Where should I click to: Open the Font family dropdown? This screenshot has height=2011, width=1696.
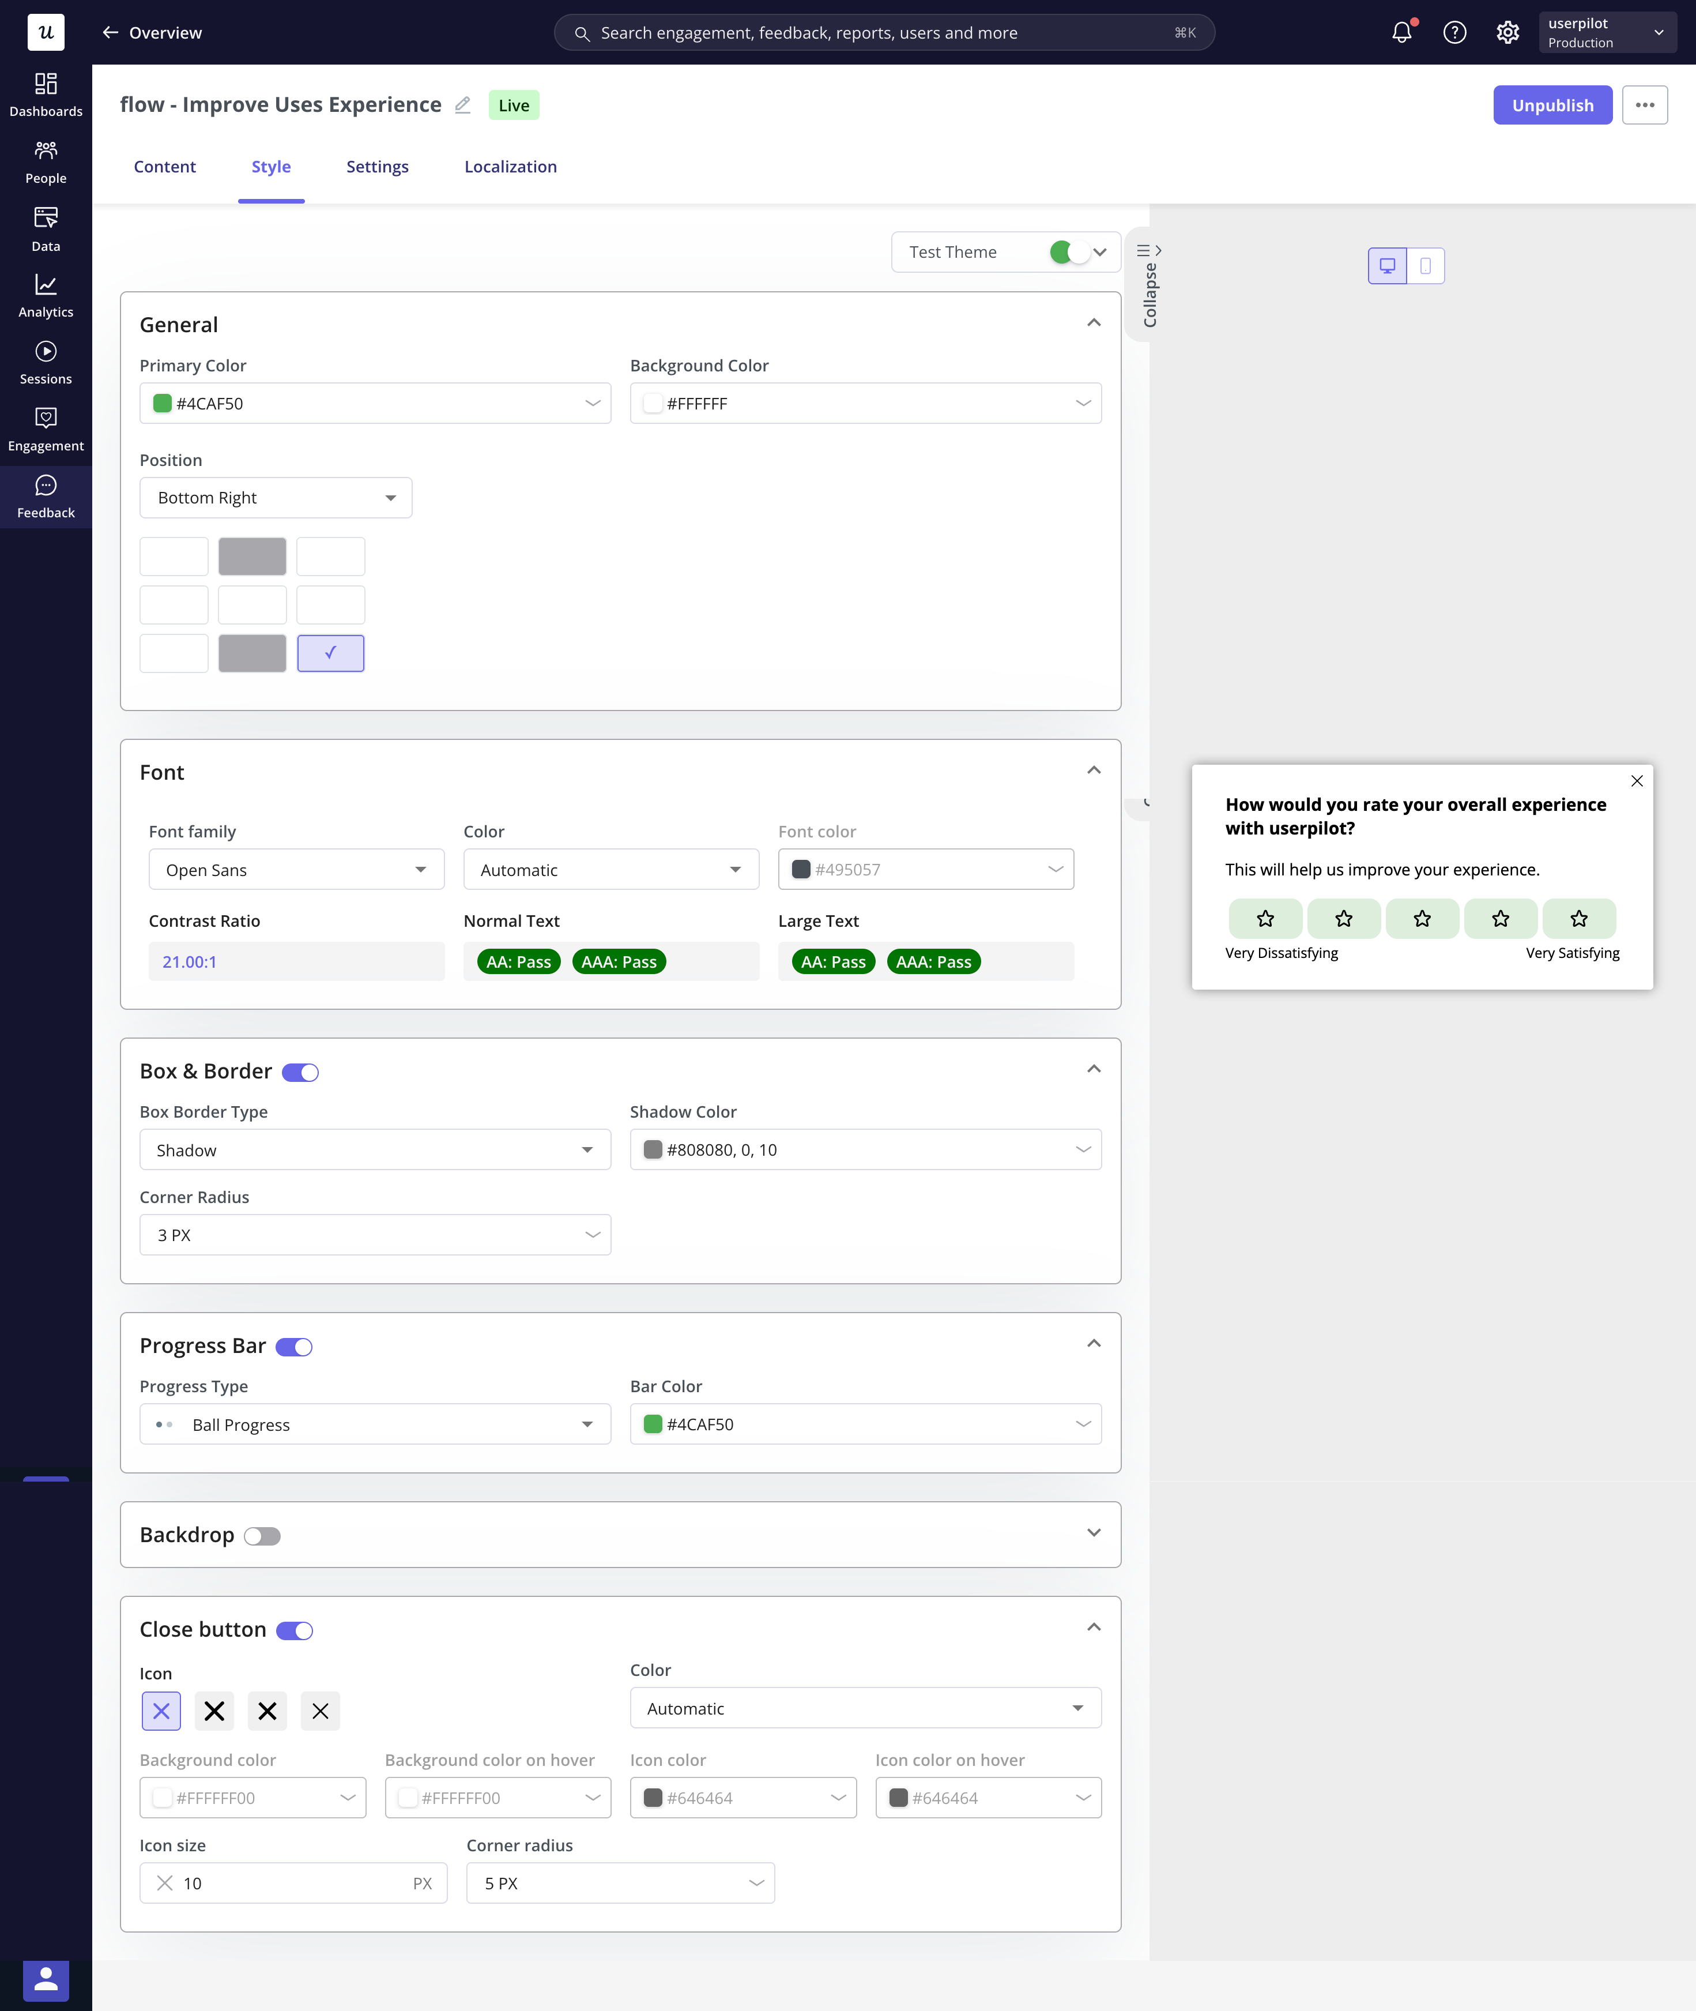[x=296, y=869]
